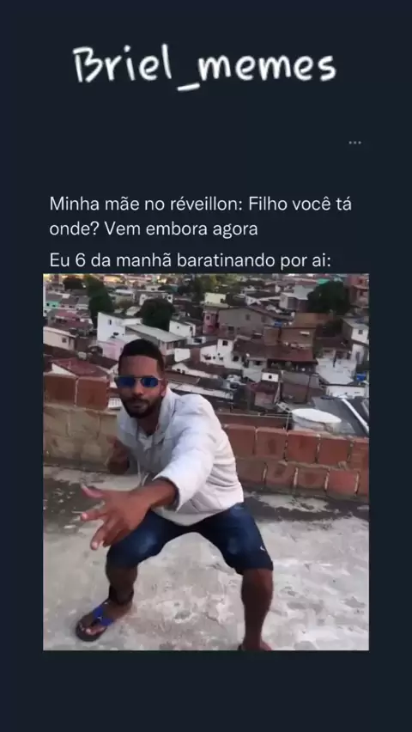Open the rooftop photo attached to the post
This screenshot has width=412, height=732.
[x=206, y=461]
